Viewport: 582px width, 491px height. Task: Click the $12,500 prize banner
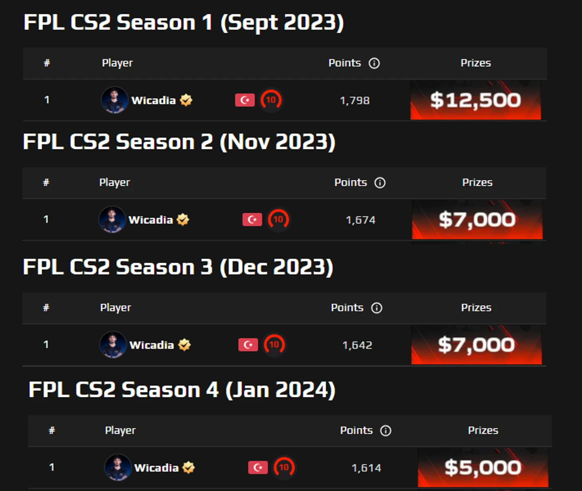[476, 100]
